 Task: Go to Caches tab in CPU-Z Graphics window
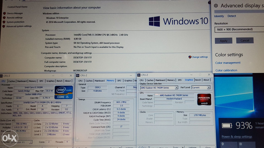pos(150,80)
